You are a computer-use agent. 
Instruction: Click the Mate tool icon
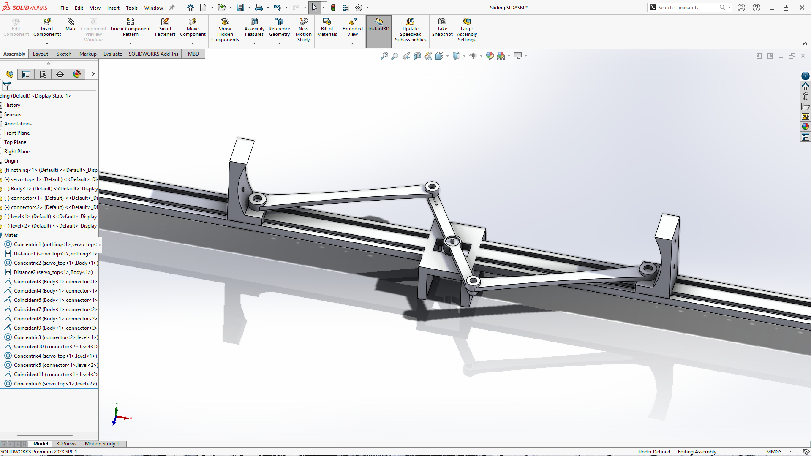click(x=71, y=22)
